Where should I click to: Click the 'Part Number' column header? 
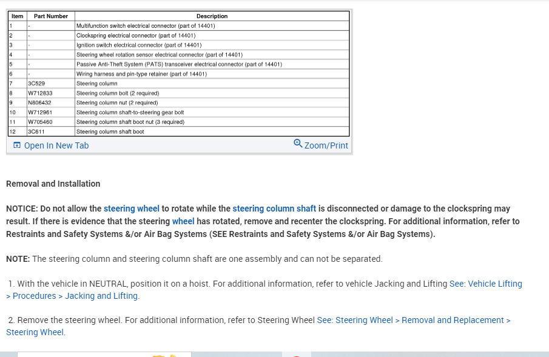tap(51, 16)
